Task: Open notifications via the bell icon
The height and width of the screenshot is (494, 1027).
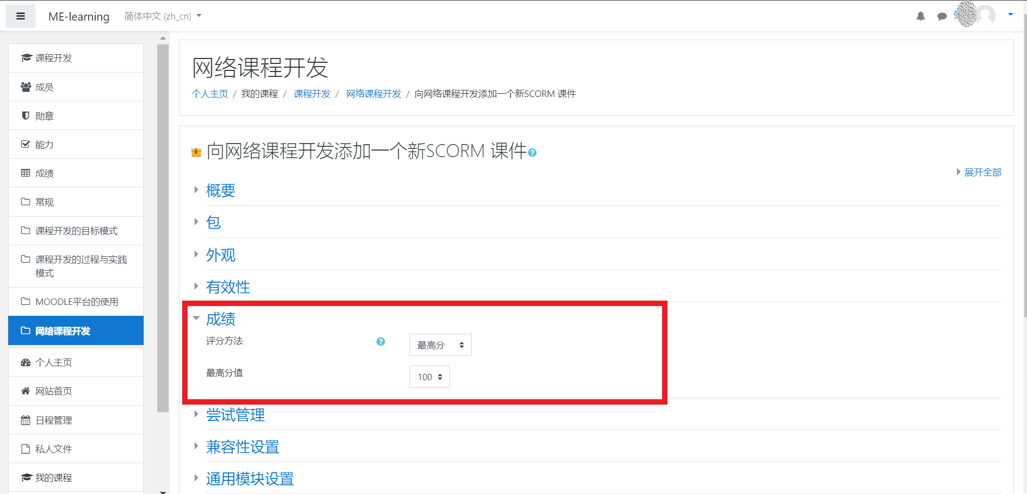Action: [x=920, y=16]
